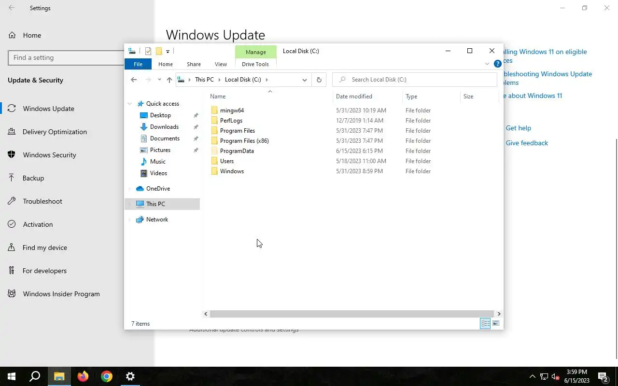Click the Give feedback link in Settings
This screenshot has height=386, width=618.
click(527, 143)
